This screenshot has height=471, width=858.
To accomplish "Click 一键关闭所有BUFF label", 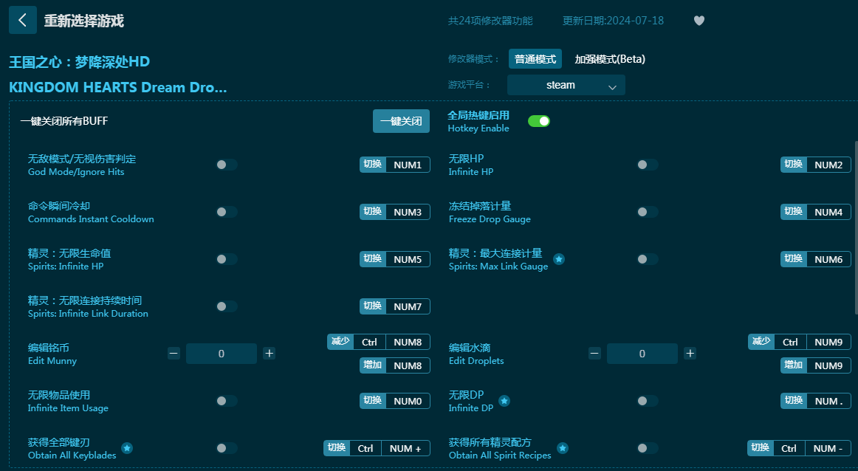I will [64, 121].
